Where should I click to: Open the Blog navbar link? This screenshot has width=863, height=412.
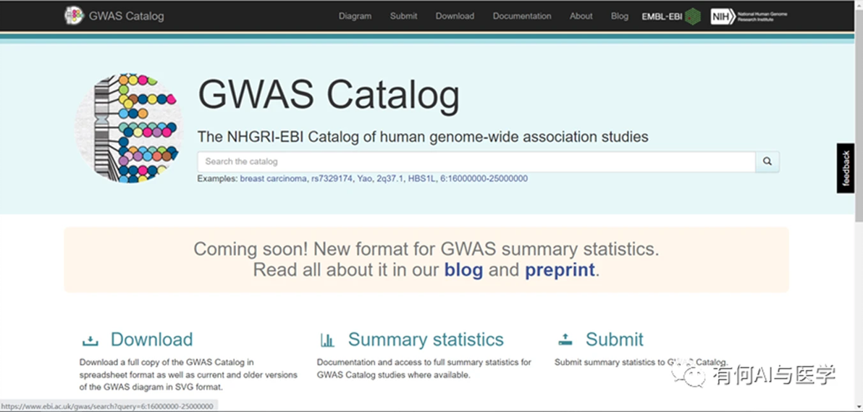tap(620, 16)
